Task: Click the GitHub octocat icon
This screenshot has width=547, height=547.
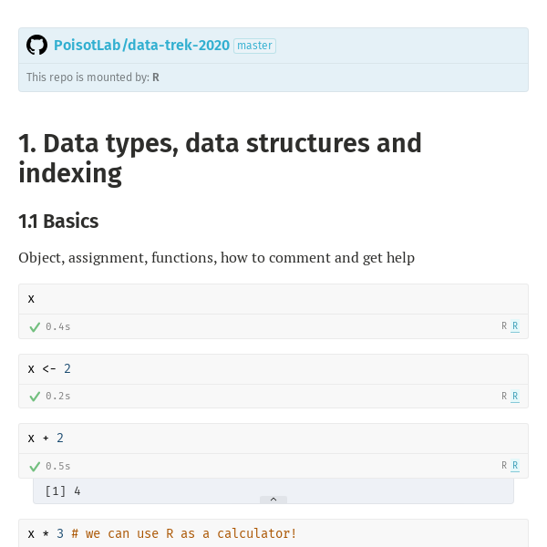Action: [x=36, y=46]
